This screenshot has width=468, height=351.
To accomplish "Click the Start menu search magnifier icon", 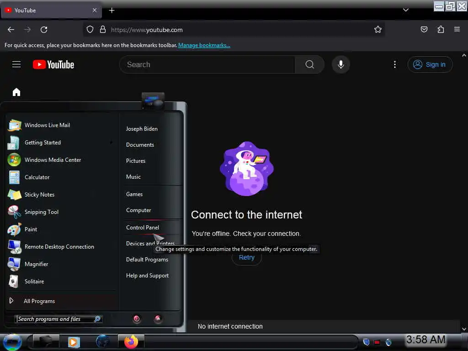I will pyautogui.click(x=97, y=319).
